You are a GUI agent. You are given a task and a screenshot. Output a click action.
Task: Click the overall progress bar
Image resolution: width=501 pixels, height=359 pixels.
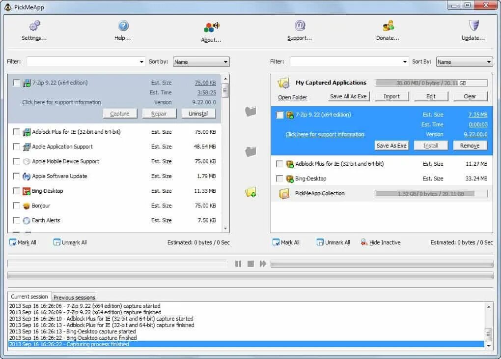click(x=250, y=275)
